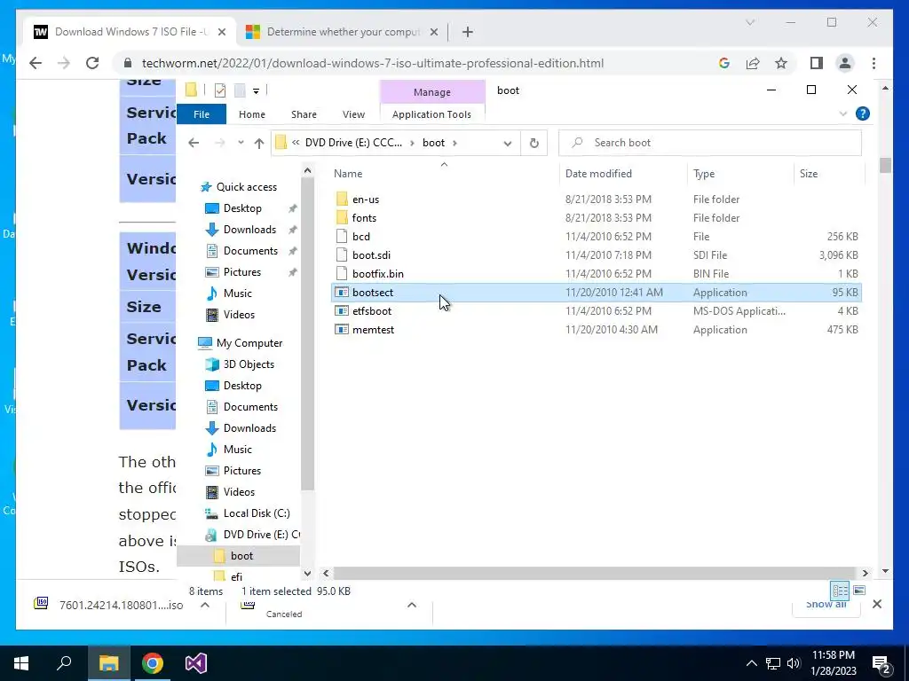Open address bar history dropdown
Viewport: 909px width, 681px height.
point(507,143)
